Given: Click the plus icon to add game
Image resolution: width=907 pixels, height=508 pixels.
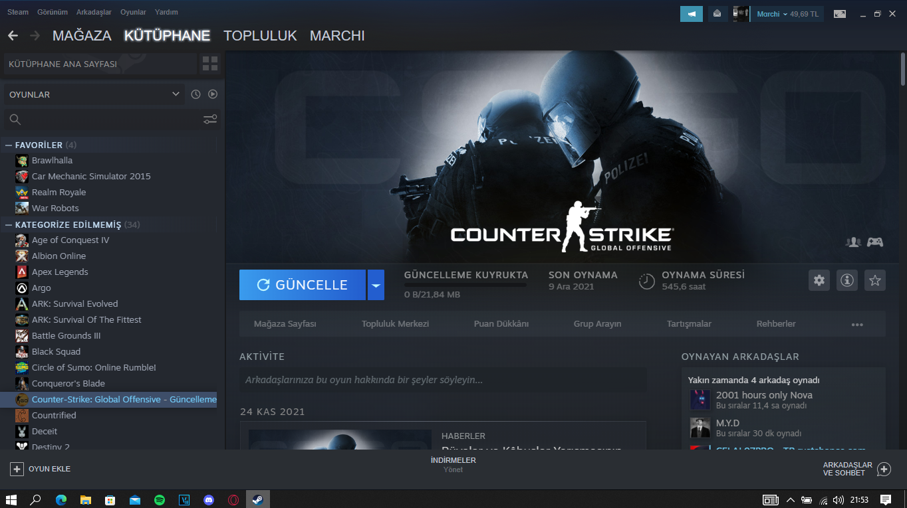Looking at the screenshot, I should click(x=17, y=469).
